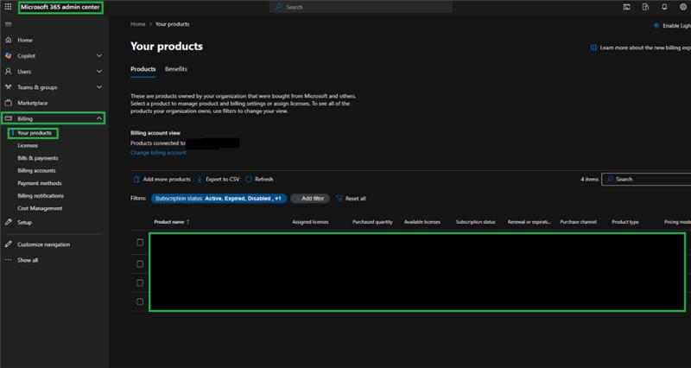Open the settings gear in the header

(683, 7)
